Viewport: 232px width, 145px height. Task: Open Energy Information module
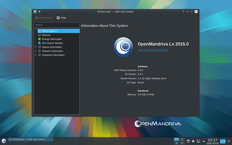(x=52, y=39)
